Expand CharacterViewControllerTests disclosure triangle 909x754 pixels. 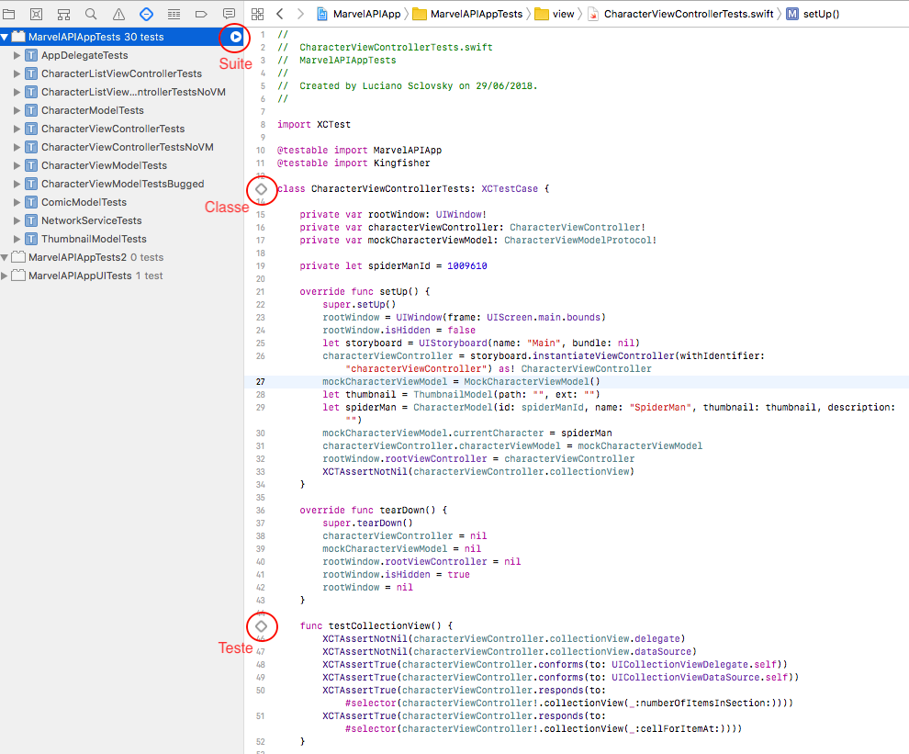click(17, 129)
